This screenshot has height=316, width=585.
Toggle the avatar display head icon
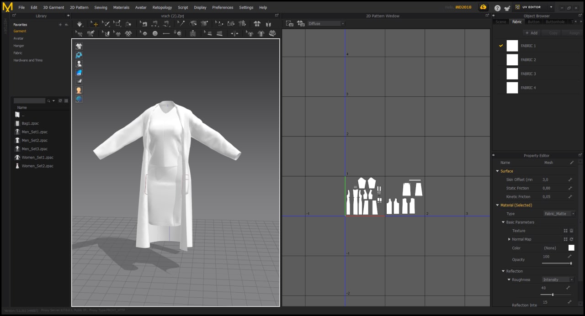pyautogui.click(x=79, y=90)
